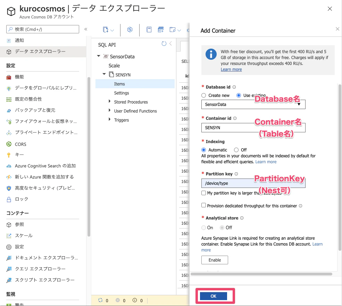Click the スケール icon
Image resolution: width=342 pixels, height=306 pixels.
click(9, 236)
